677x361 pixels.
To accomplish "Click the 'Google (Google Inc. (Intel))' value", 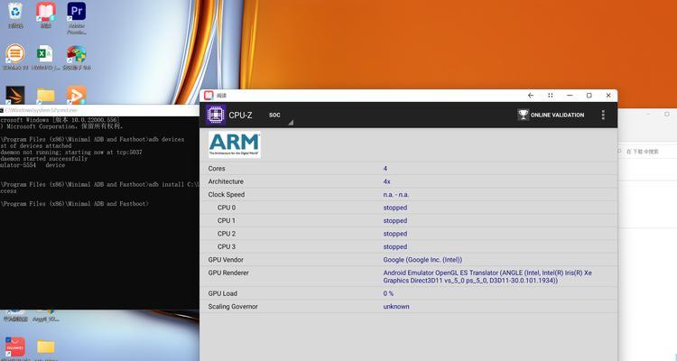I will coord(422,260).
